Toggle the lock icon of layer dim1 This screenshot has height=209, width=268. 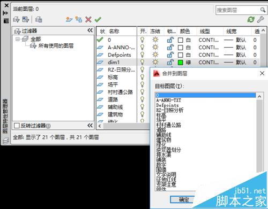click(x=170, y=62)
